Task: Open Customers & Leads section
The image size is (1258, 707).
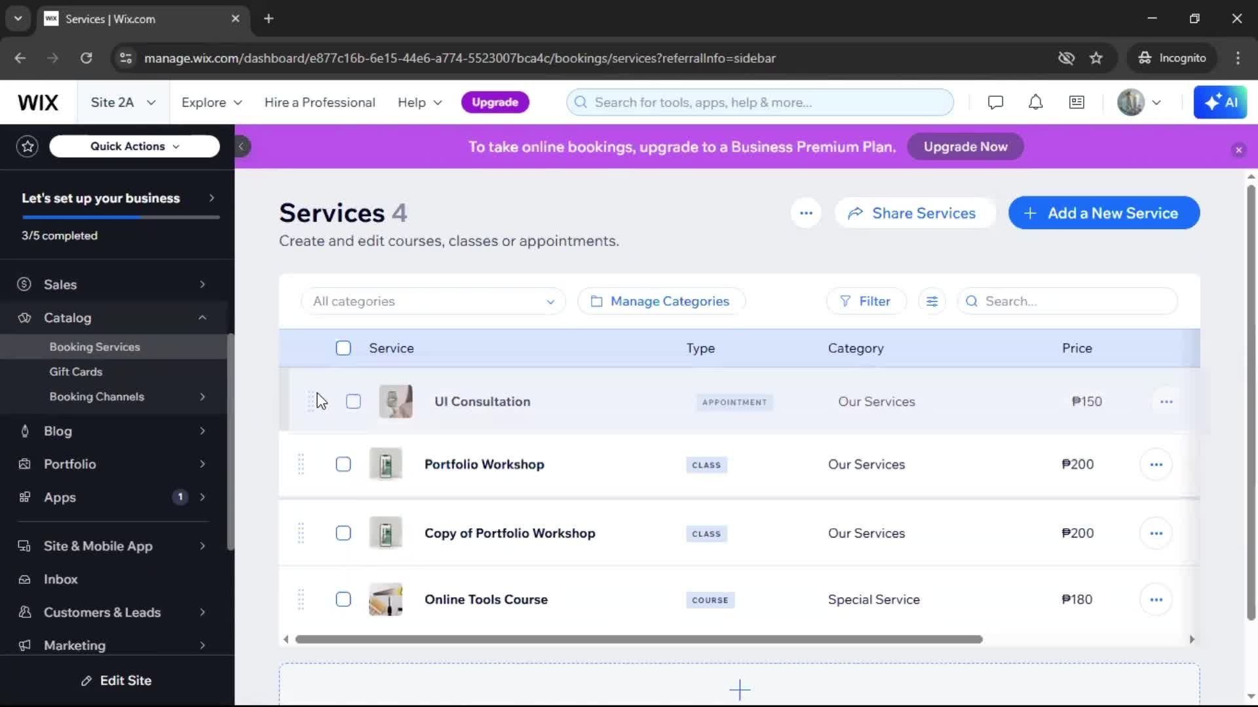Action: 115,613
